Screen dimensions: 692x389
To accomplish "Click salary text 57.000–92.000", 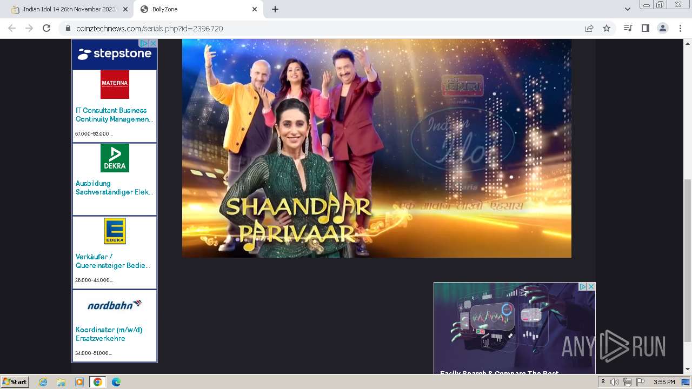I will [x=94, y=133].
